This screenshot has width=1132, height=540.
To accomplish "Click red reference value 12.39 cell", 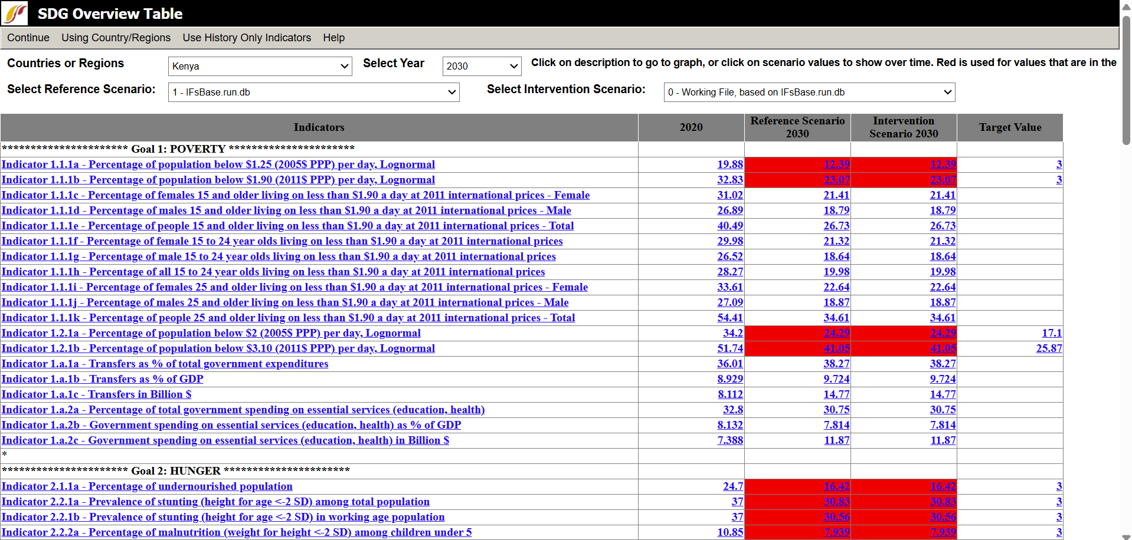I will [x=836, y=164].
